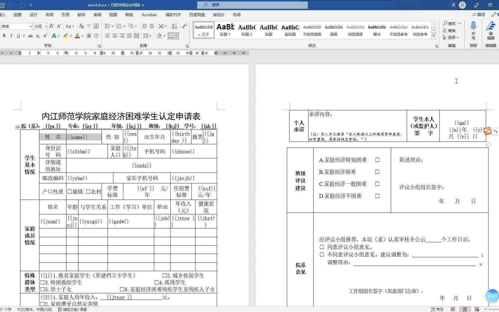
Task: Switch to web layout view
Action: coord(477,309)
